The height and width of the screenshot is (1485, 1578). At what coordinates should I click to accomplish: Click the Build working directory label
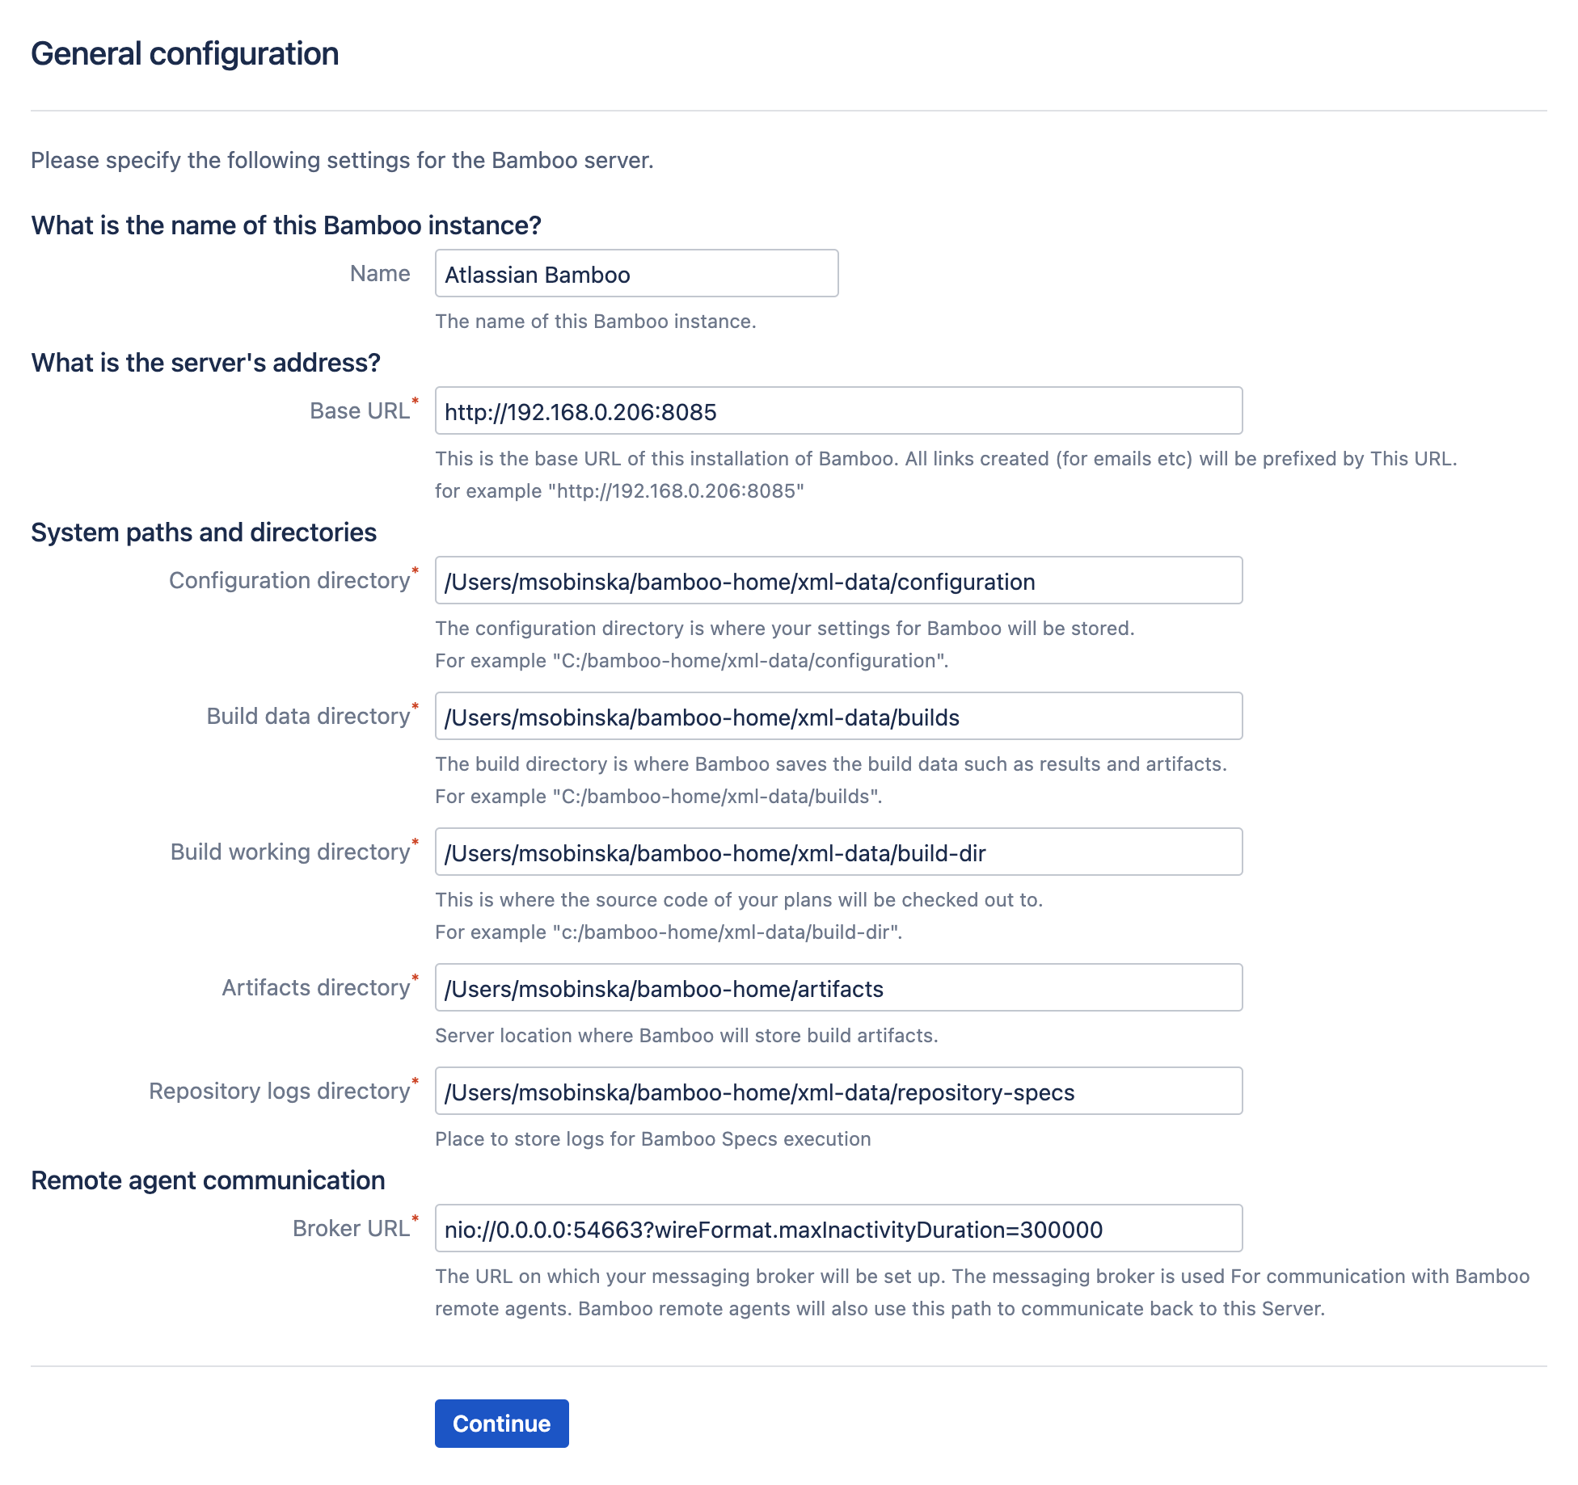[290, 852]
